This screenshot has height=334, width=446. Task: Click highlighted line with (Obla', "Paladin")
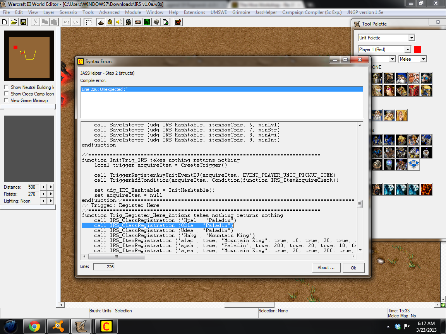click(x=158, y=225)
